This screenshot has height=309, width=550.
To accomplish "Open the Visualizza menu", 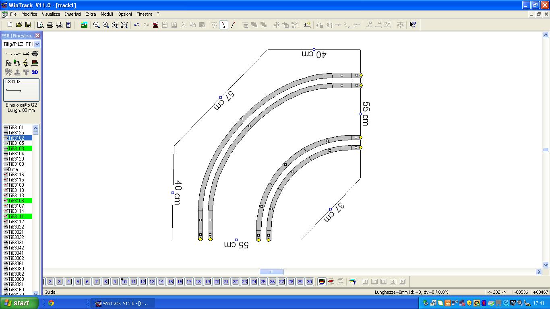I will [x=51, y=14].
